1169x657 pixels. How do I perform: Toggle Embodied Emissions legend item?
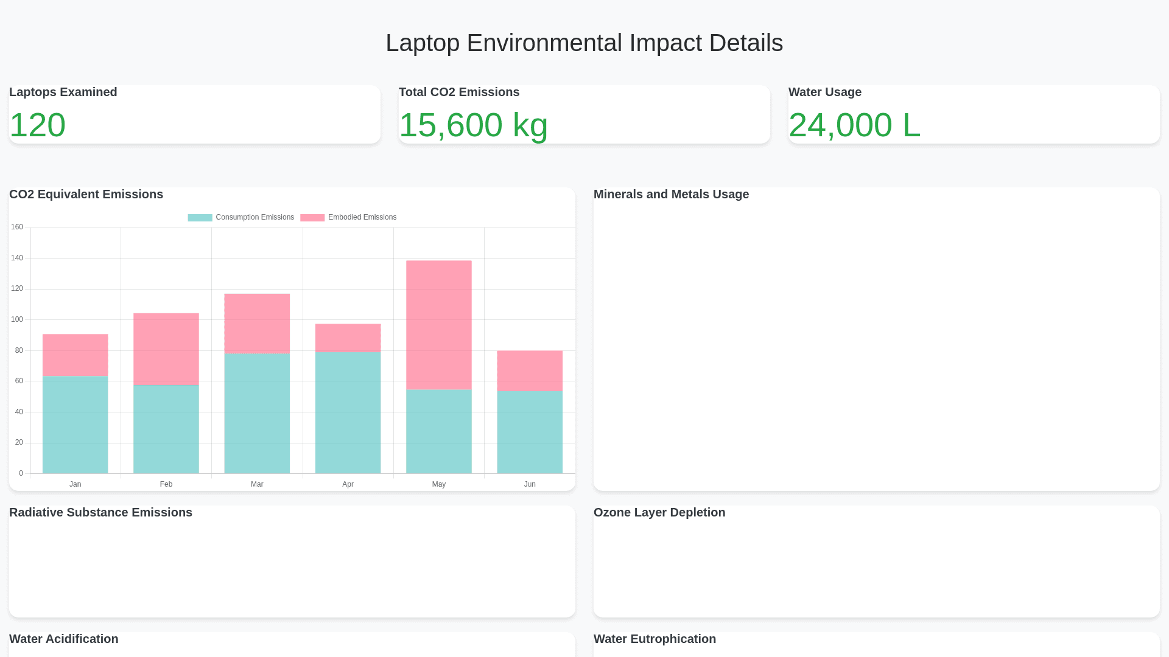tap(362, 217)
